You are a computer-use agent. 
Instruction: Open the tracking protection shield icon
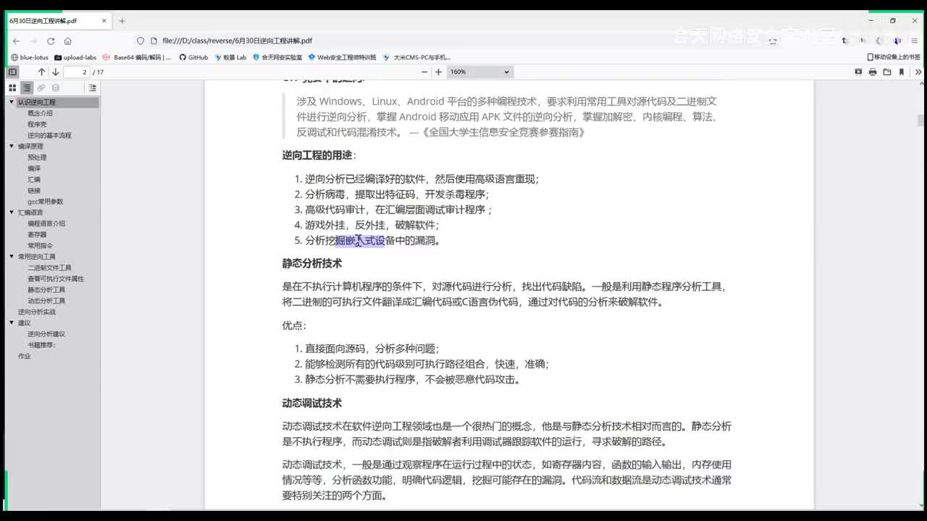coord(140,41)
